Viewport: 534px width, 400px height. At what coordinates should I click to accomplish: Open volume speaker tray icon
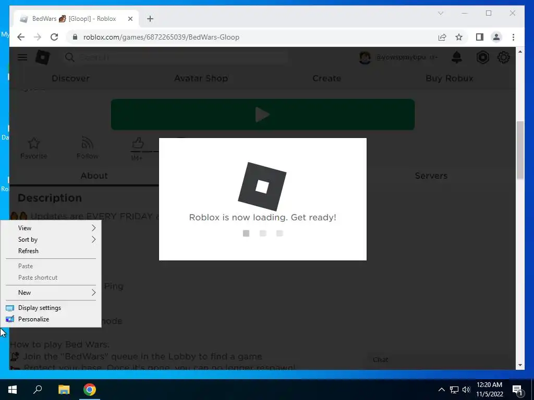pyautogui.click(x=466, y=390)
